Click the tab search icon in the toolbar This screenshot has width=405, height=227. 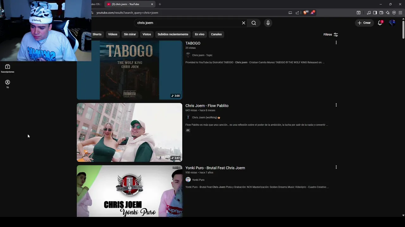[358, 13]
